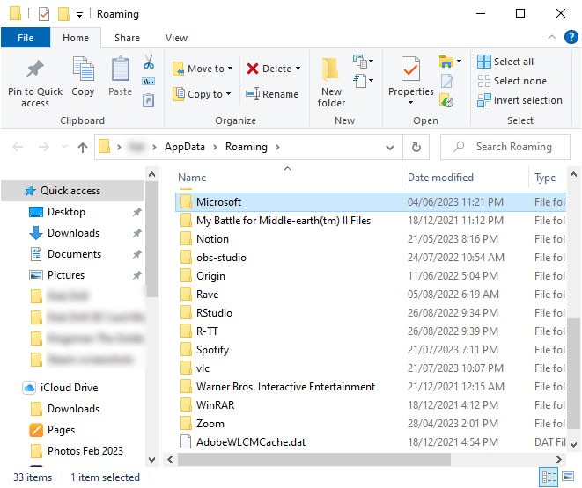Open the Move to dropdown
Image resolution: width=582 pixels, height=488 pixels.
coord(203,69)
